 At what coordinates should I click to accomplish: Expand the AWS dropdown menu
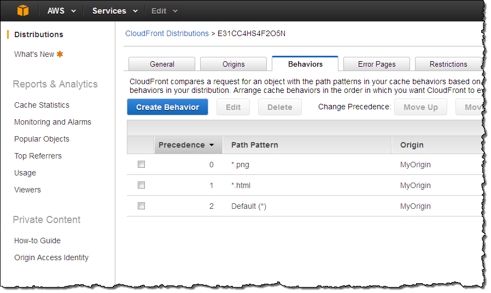tap(60, 11)
